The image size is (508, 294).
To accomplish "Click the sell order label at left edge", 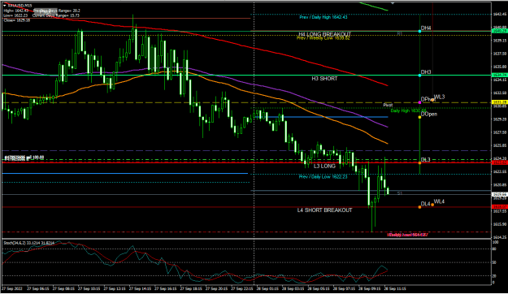I will tap(24, 158).
